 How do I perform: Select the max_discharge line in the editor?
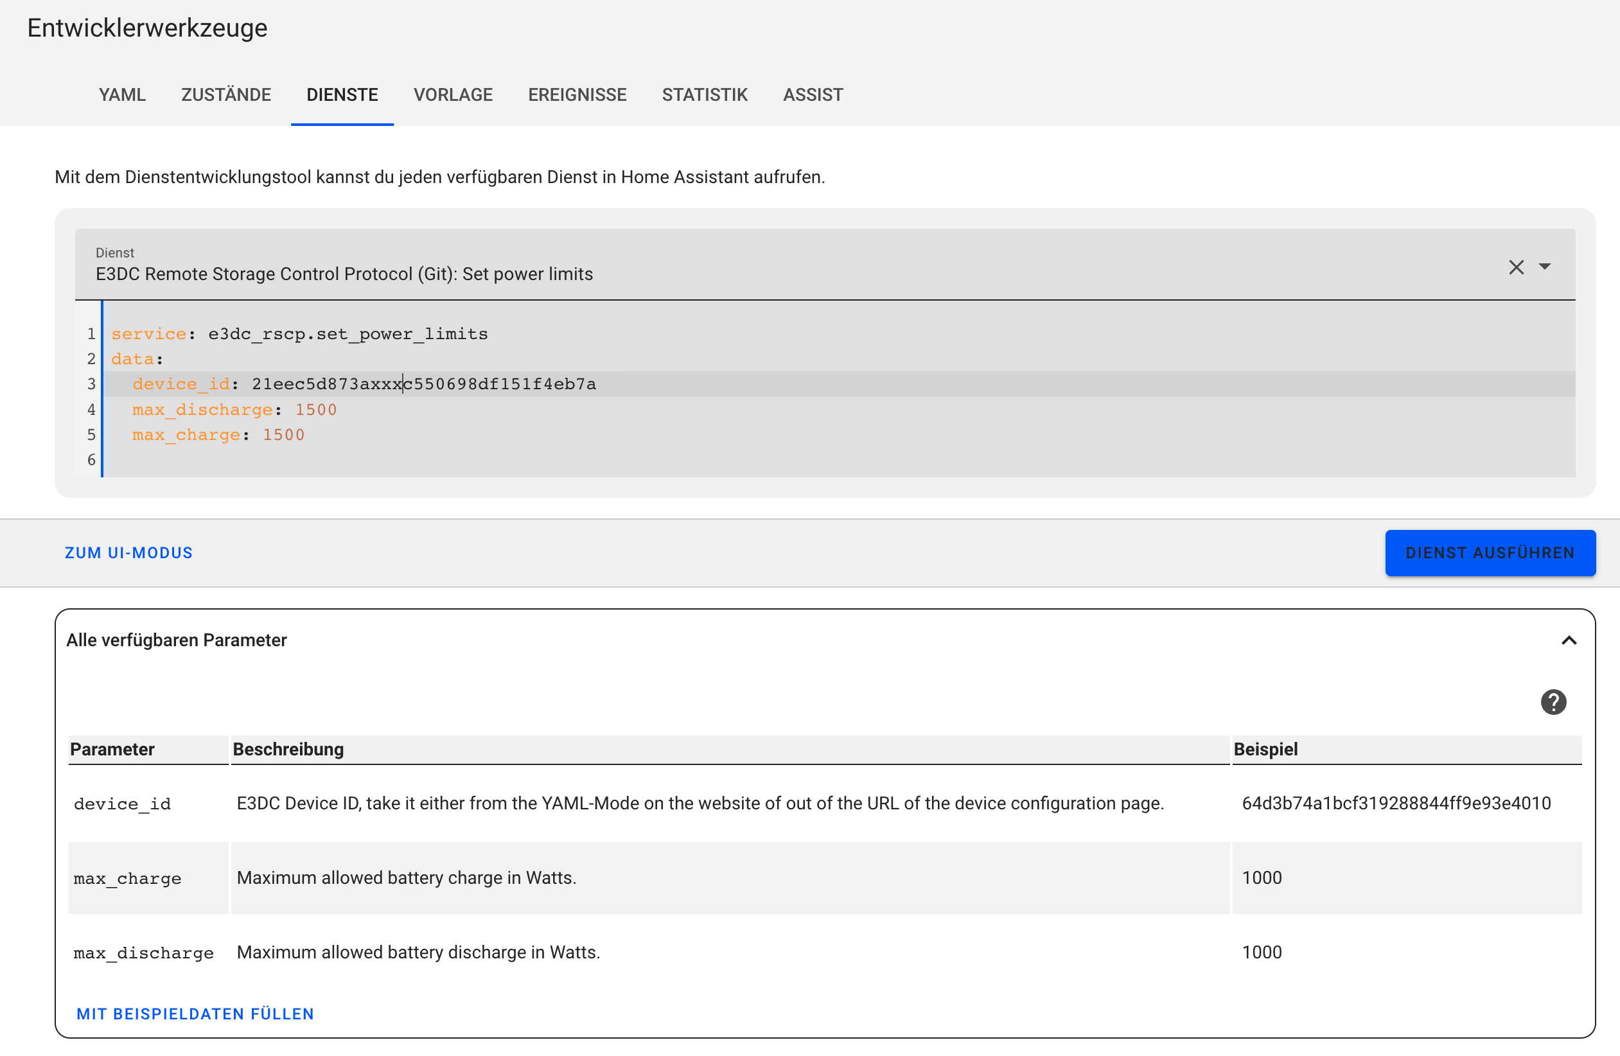click(234, 409)
